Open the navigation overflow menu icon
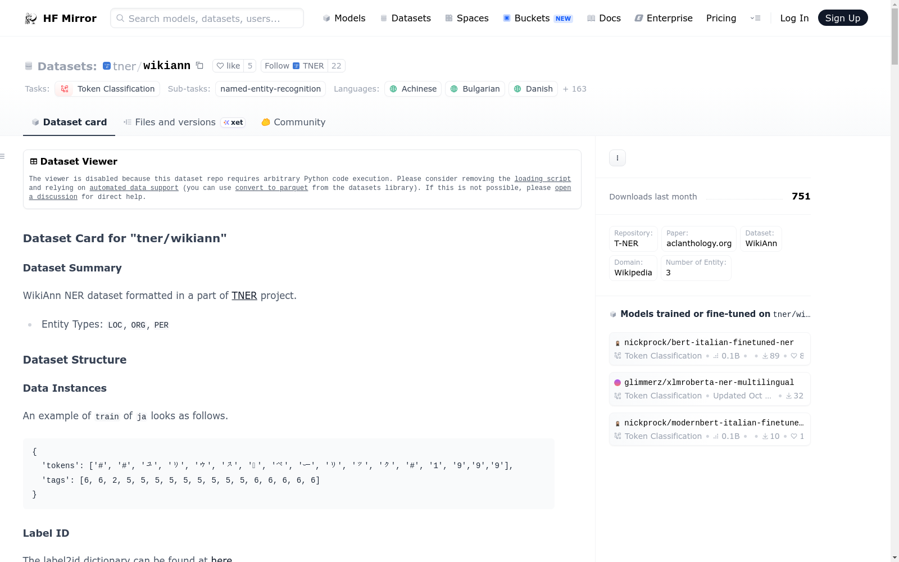 click(756, 19)
